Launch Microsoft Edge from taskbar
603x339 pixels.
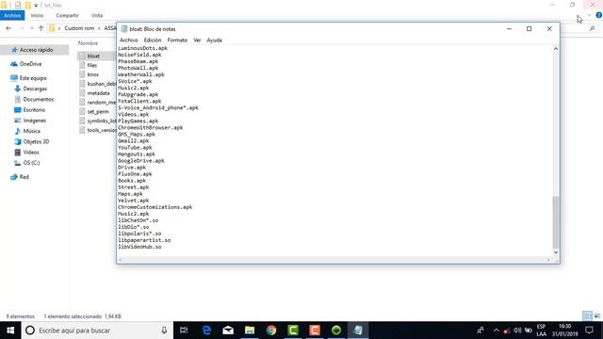[206, 331]
